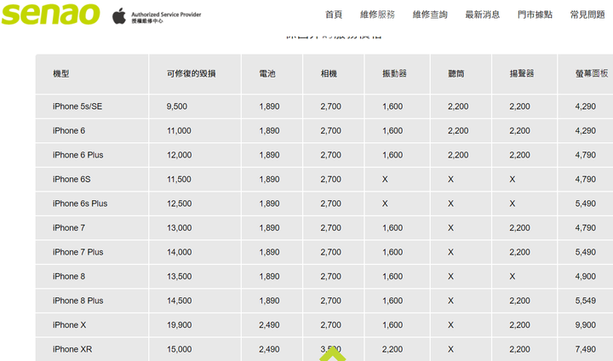Open the 常見問題 menu item
Viewport: 613px width, 361px height.
pyautogui.click(x=587, y=14)
